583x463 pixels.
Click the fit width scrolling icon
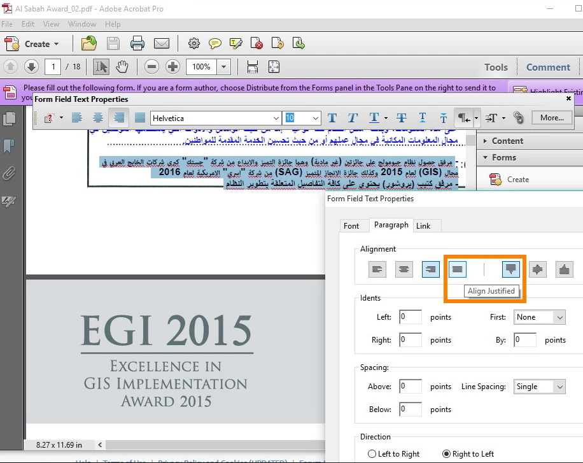coord(253,67)
